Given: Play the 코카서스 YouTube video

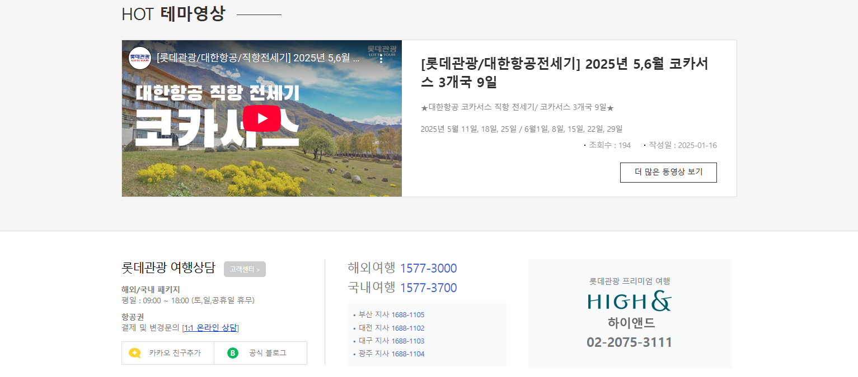Looking at the screenshot, I should tap(262, 118).
